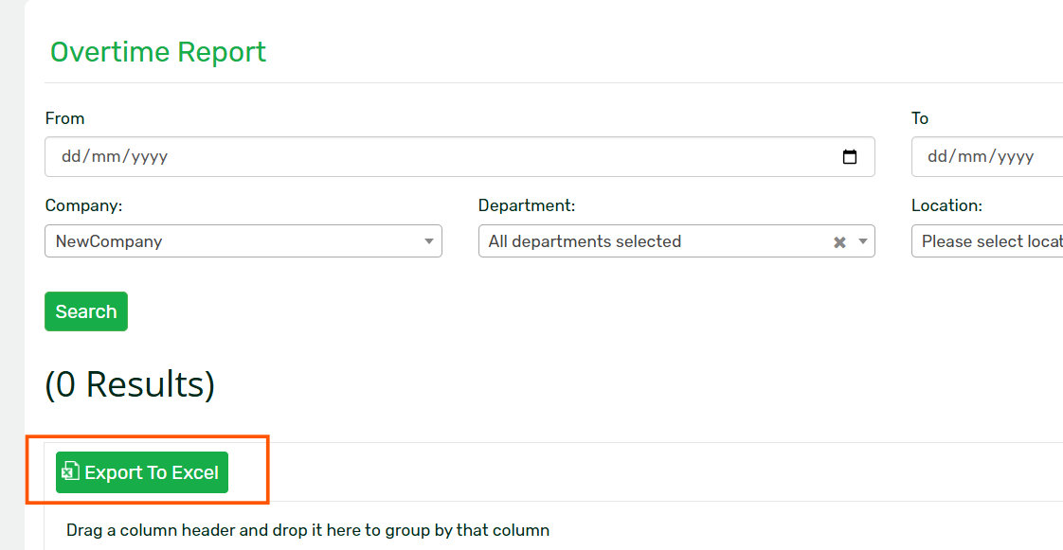Click Export To Excel
The width and height of the screenshot is (1063, 550).
141,471
